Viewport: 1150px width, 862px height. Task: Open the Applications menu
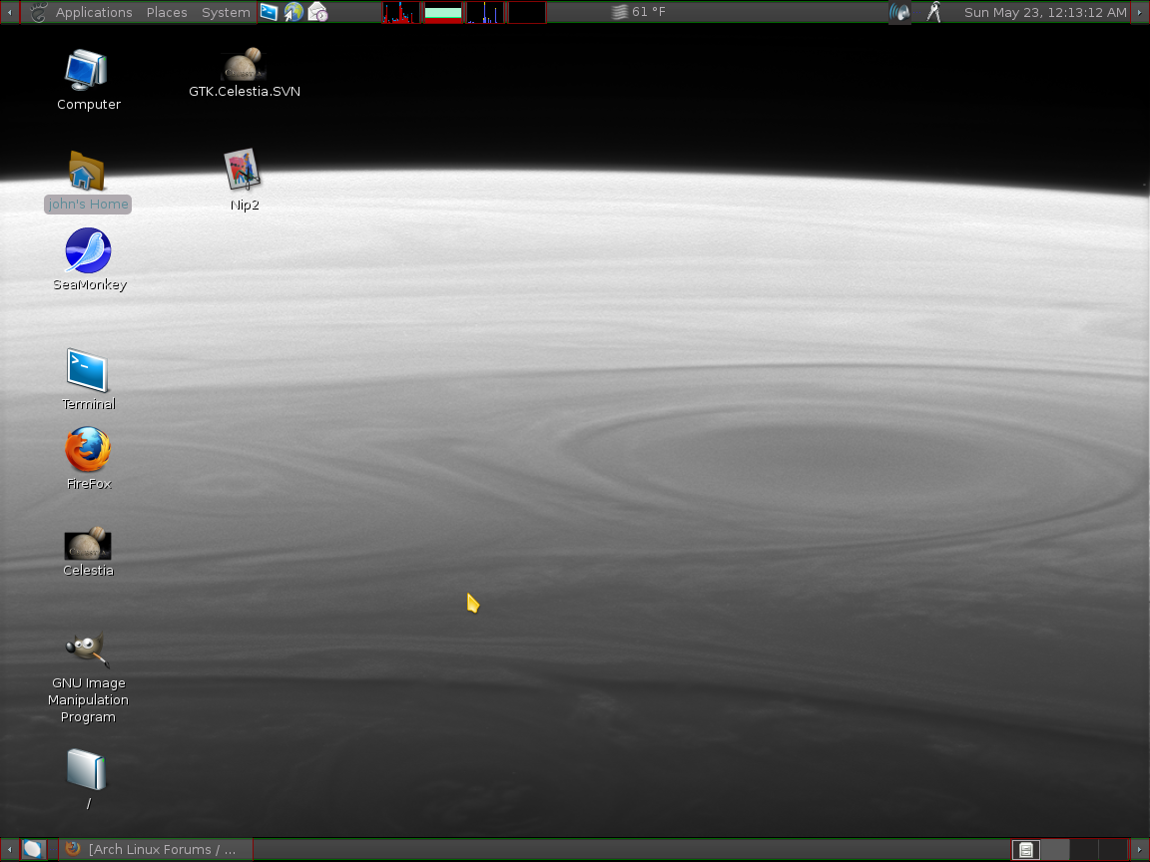(94, 12)
